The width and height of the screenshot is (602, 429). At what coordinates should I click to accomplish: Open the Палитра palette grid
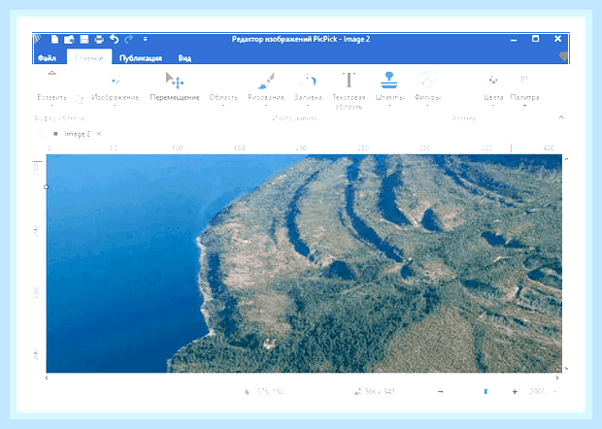pos(524,80)
